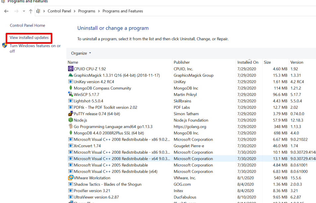Click the WinSCP program icon
This screenshot has height=203, width=316.
click(71, 94)
